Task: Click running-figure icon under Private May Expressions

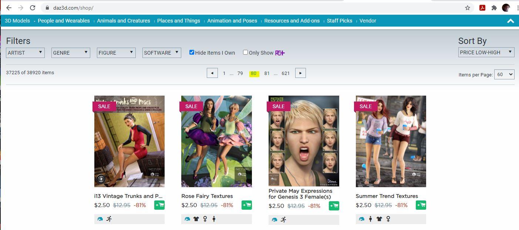Action: point(283,220)
